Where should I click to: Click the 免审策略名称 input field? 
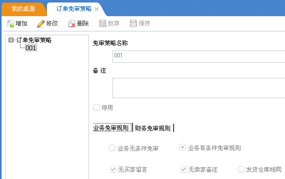198,57
